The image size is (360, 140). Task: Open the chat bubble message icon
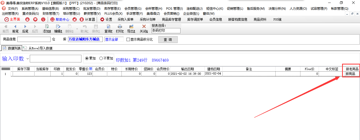tap(35, 19)
